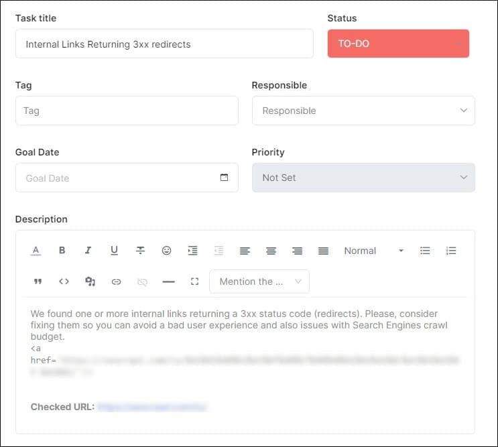498x447 pixels.
Task: Click the underline formatting icon
Action: 114,251
